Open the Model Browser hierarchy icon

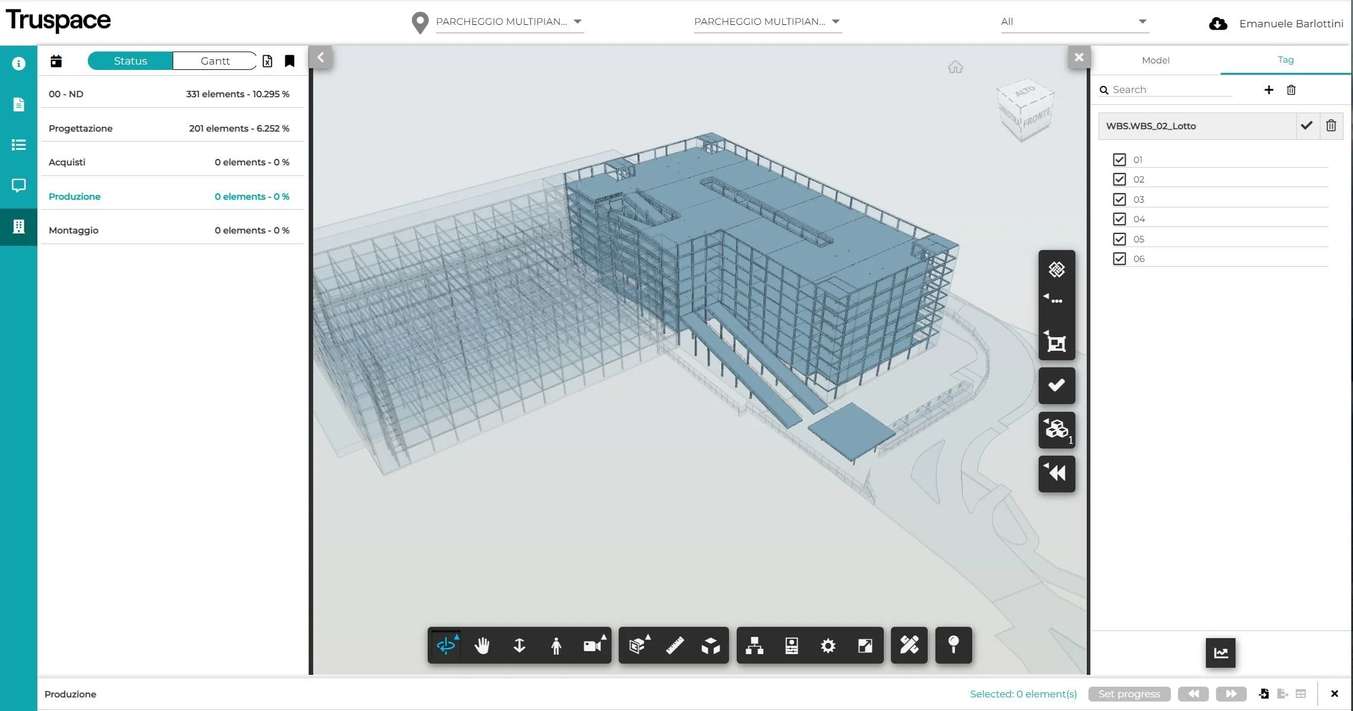click(x=754, y=645)
